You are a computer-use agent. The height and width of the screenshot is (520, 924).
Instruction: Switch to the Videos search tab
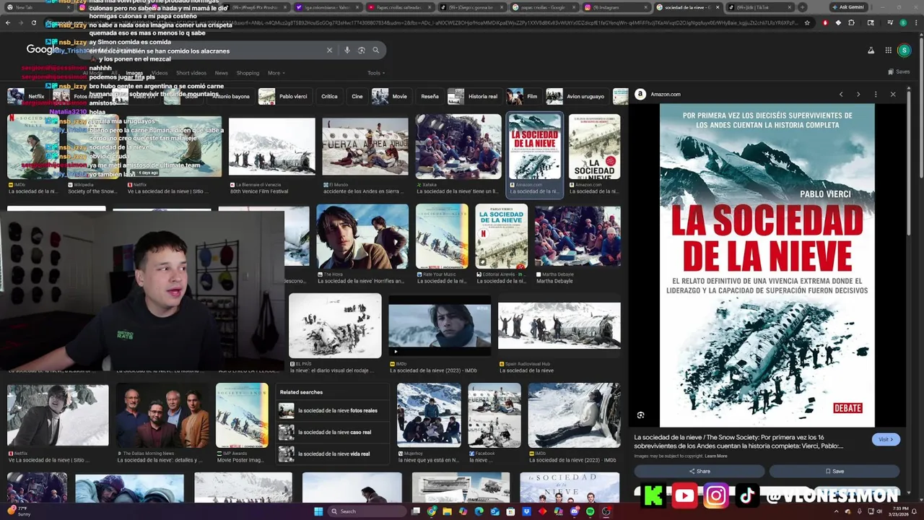(160, 73)
